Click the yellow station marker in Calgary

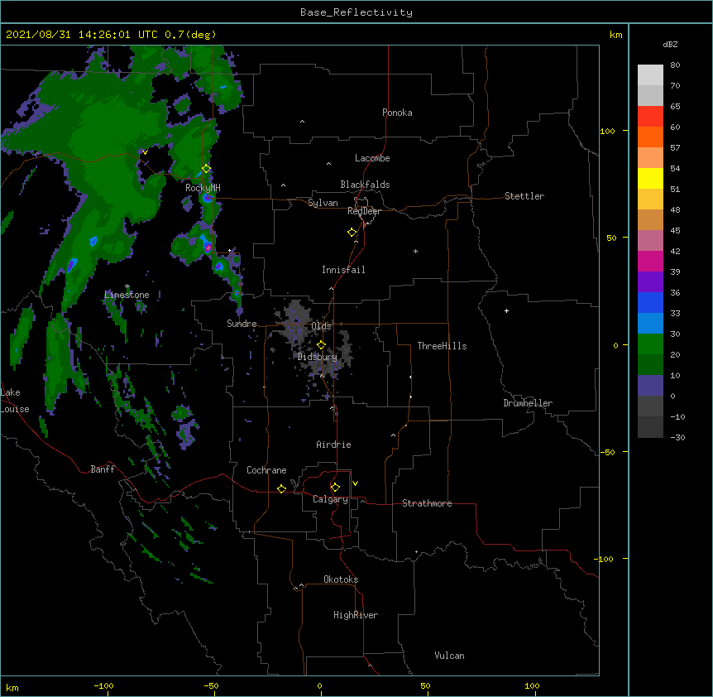pos(335,488)
